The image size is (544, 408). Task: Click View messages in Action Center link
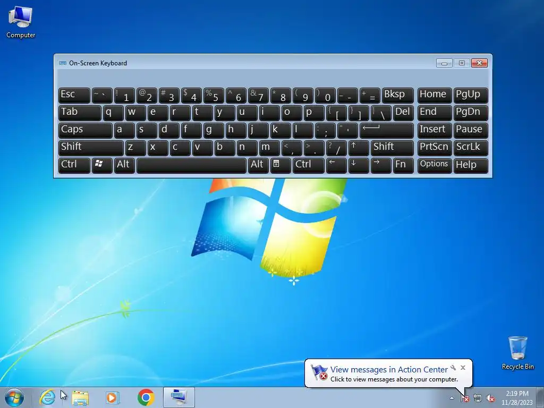389,370
